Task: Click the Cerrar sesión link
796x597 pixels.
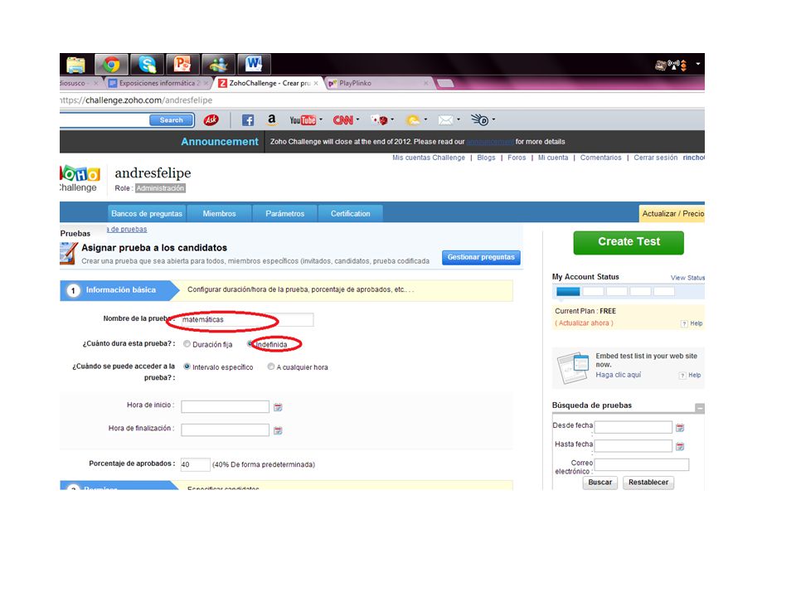Action: (655, 158)
